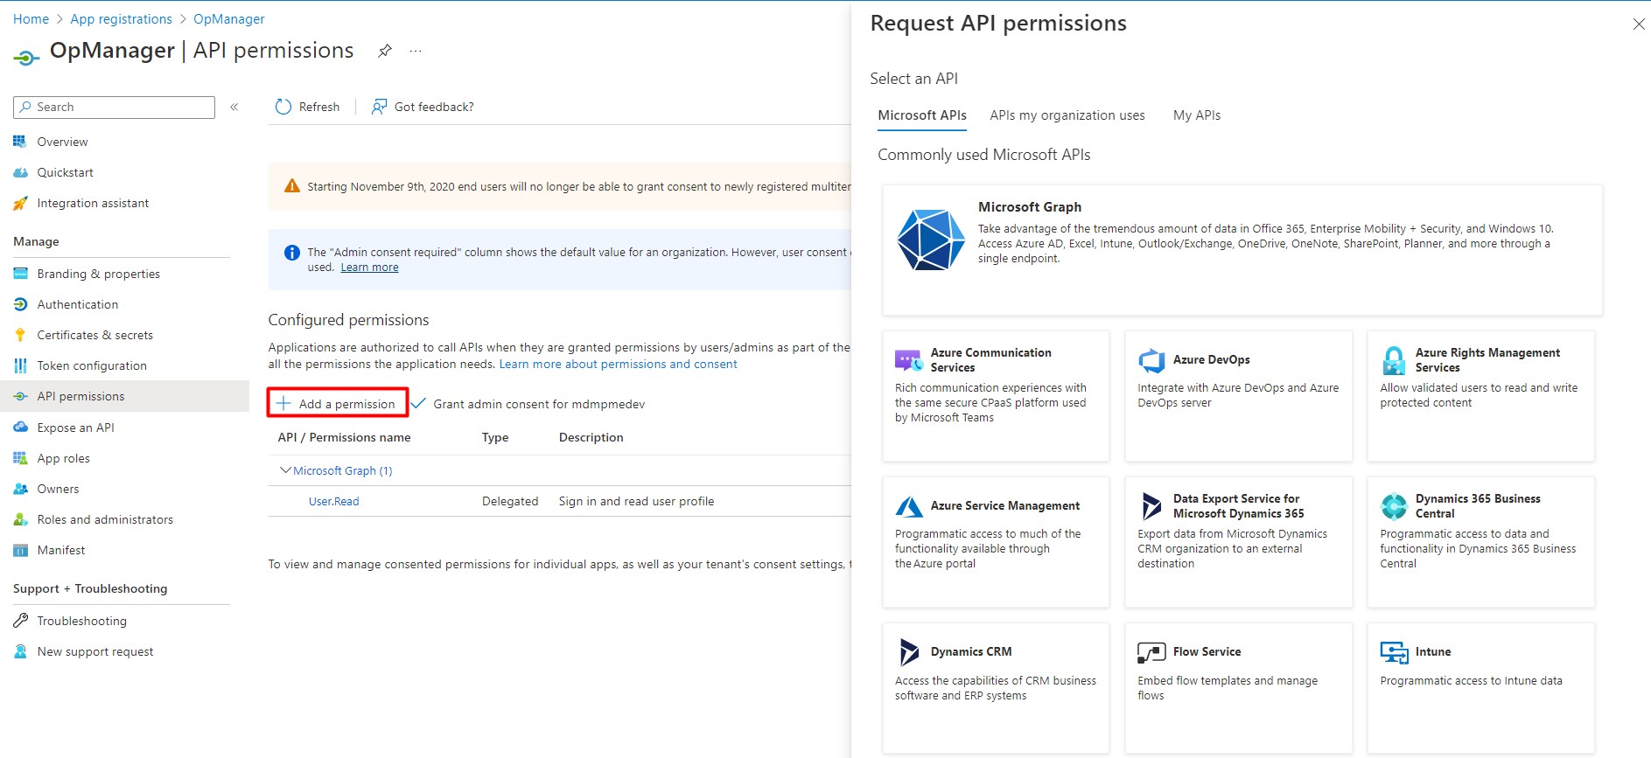Click the Flow Service icon

coord(1151,652)
